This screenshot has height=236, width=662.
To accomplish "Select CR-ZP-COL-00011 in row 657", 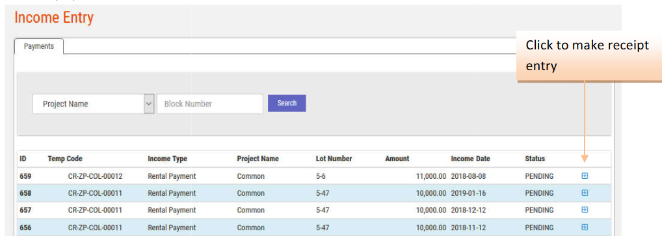I will (x=96, y=210).
